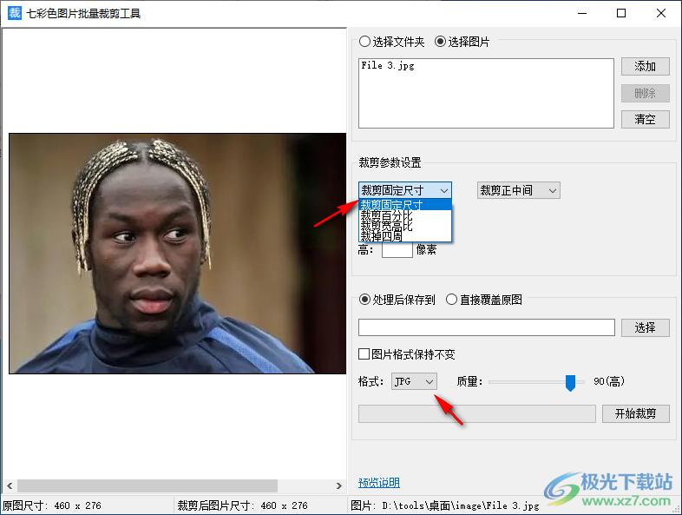The image size is (682, 515).
Task: Click the save path input field
Action: (x=486, y=327)
